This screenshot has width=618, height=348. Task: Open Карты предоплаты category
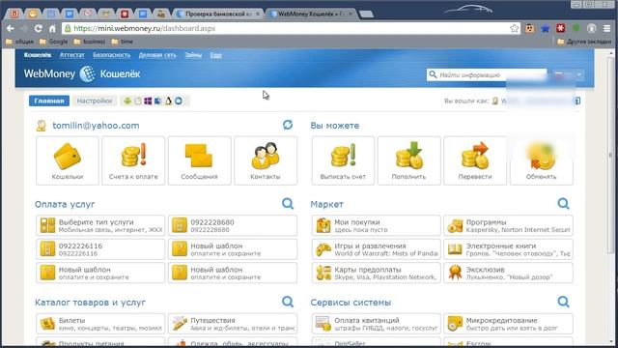(x=376, y=273)
